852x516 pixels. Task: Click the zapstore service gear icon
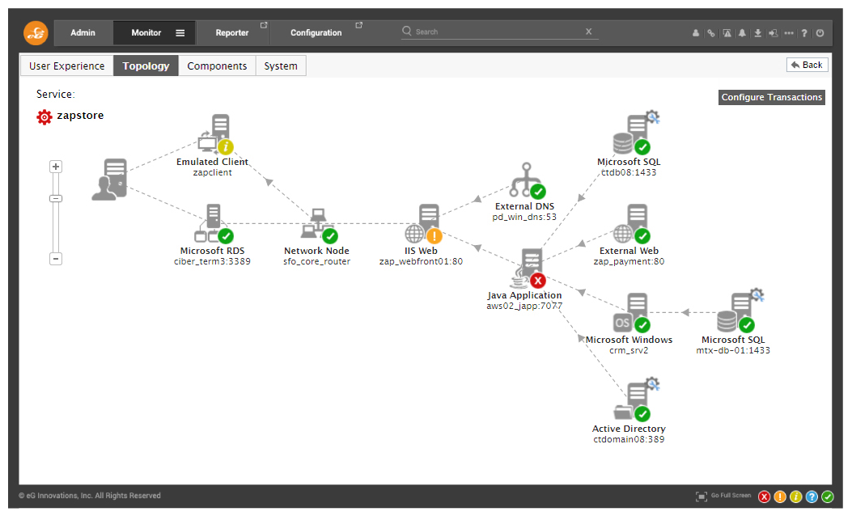(x=44, y=116)
